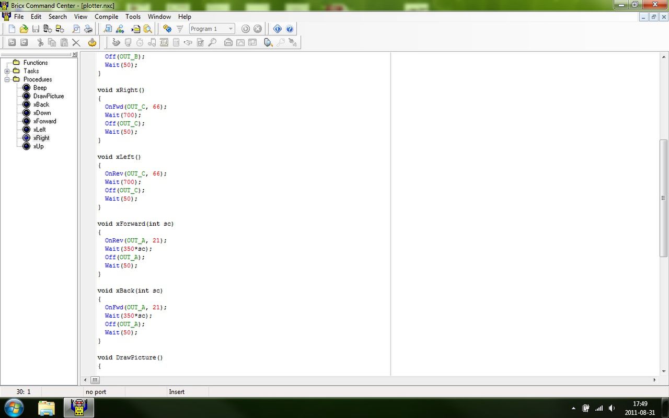The image size is (669, 418).
Task: Open the find brick magnifier tool
Action: tap(268, 42)
